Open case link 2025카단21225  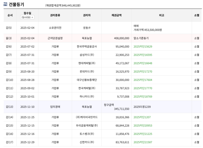pyautogui.click(x=143, y=134)
